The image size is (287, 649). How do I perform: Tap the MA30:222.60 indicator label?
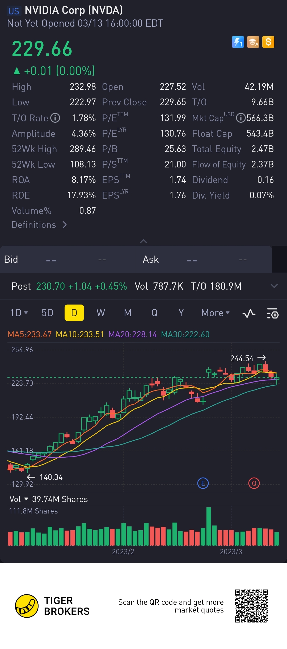tap(185, 334)
